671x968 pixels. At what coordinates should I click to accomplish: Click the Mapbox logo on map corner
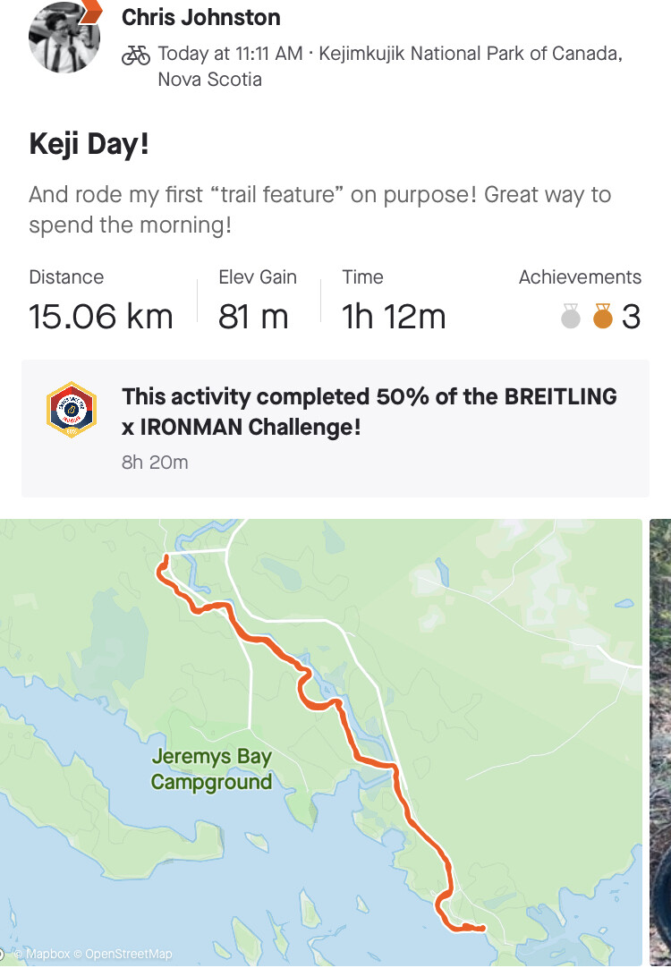click(4, 955)
